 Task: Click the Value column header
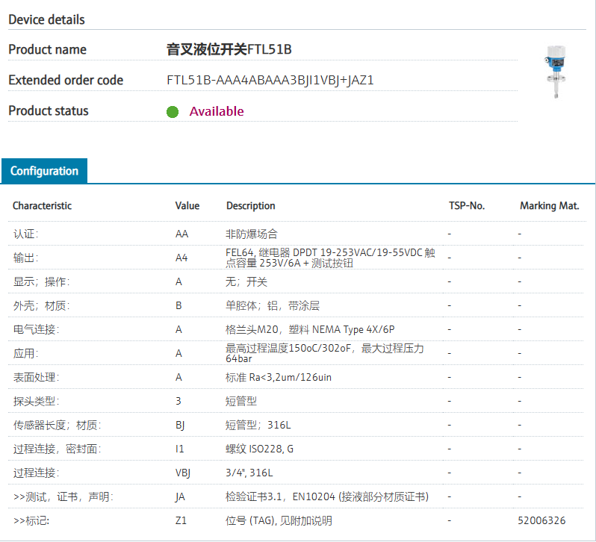[x=187, y=205]
